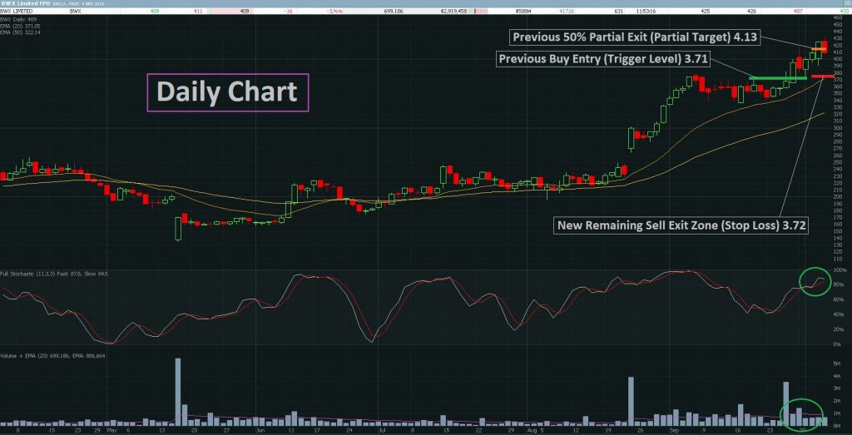Click the 100% stochastic scale label
The height and width of the screenshot is (435, 852).
tap(840, 270)
